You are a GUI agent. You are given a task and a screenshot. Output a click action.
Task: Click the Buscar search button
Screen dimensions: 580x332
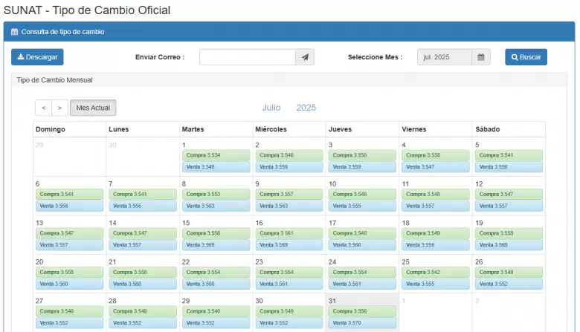coord(526,57)
